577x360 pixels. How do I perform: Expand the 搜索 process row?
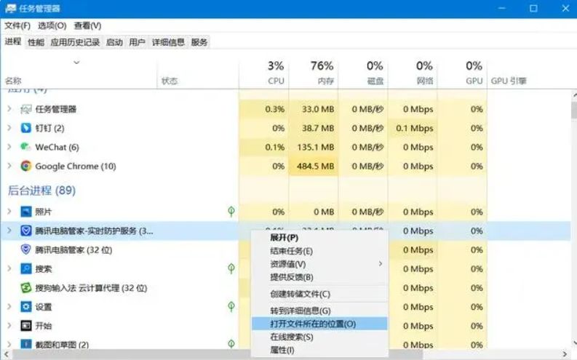pos(9,269)
